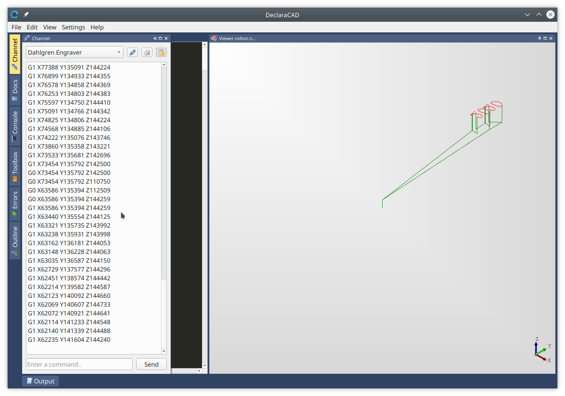The width and height of the screenshot is (565, 396).
Task: Click the gray clear output button
Action: point(147,52)
